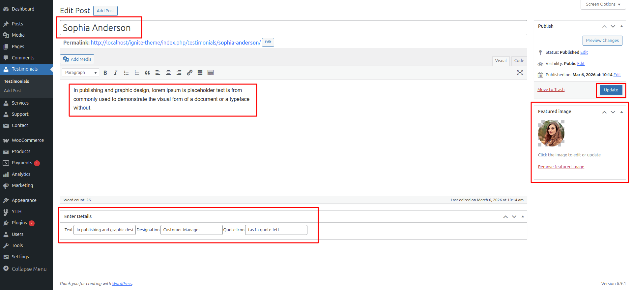The image size is (632, 290).
Task: Toggle the Enter Details panel triangle
Action: (523, 216)
